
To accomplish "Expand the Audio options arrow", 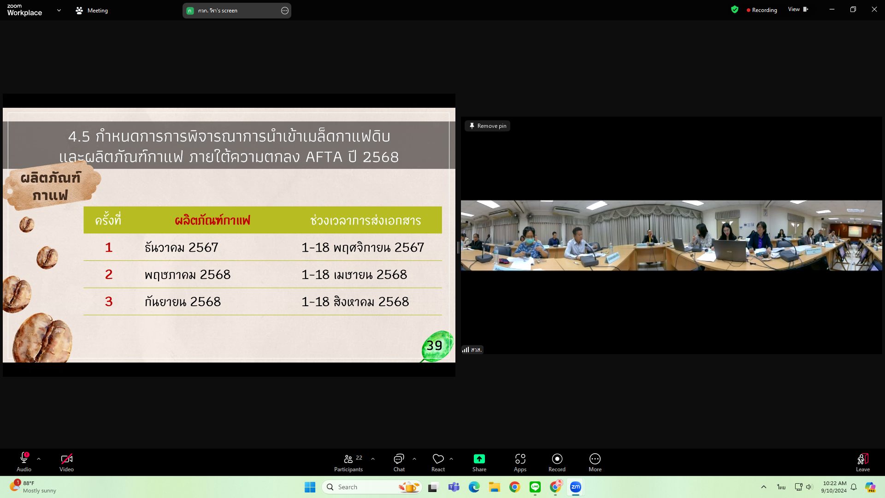I will point(39,459).
